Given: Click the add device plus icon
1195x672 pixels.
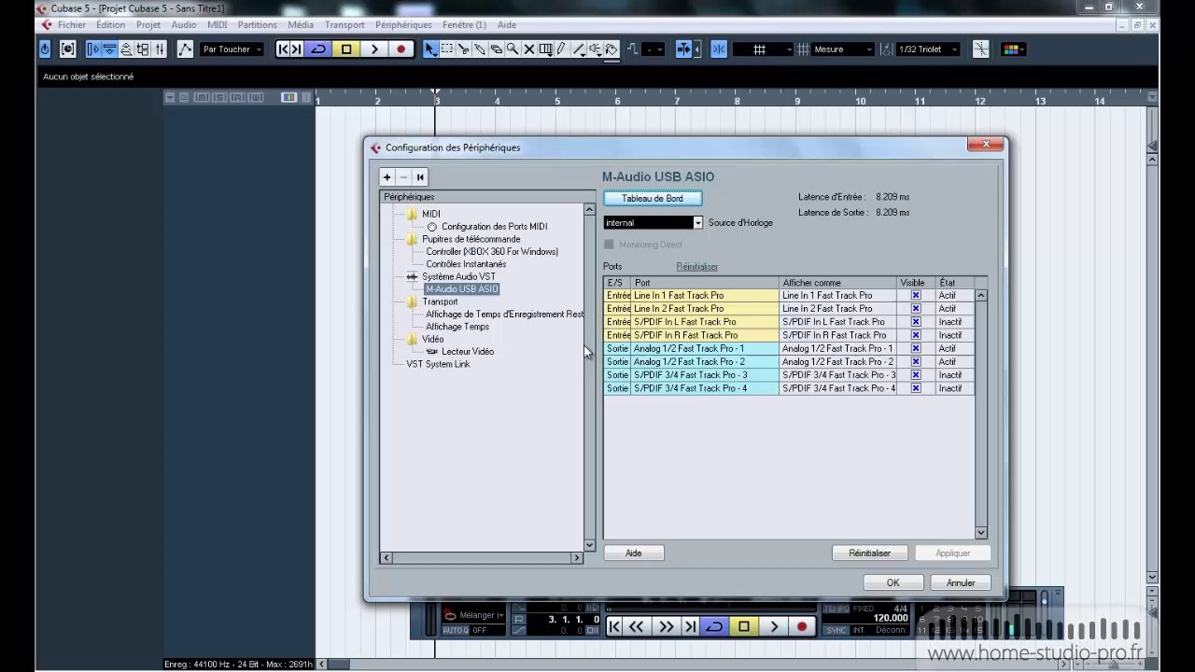Looking at the screenshot, I should [387, 177].
